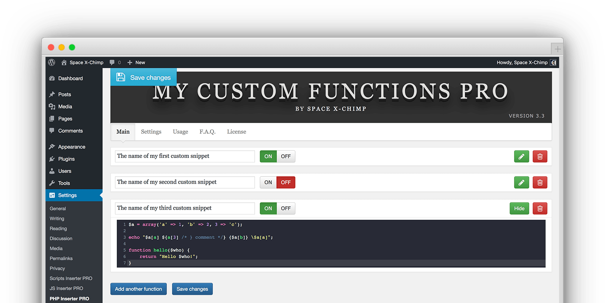The height and width of the screenshot is (303, 605).
Task: Open Appearance in the sidebar
Action: [67, 147]
